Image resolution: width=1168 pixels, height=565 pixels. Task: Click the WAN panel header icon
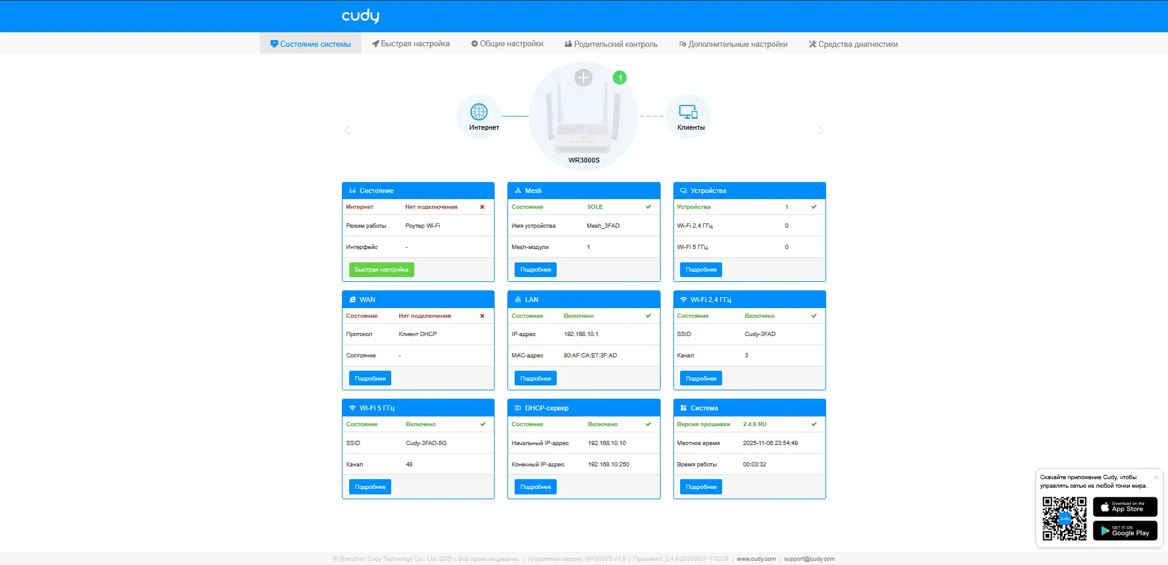(353, 299)
